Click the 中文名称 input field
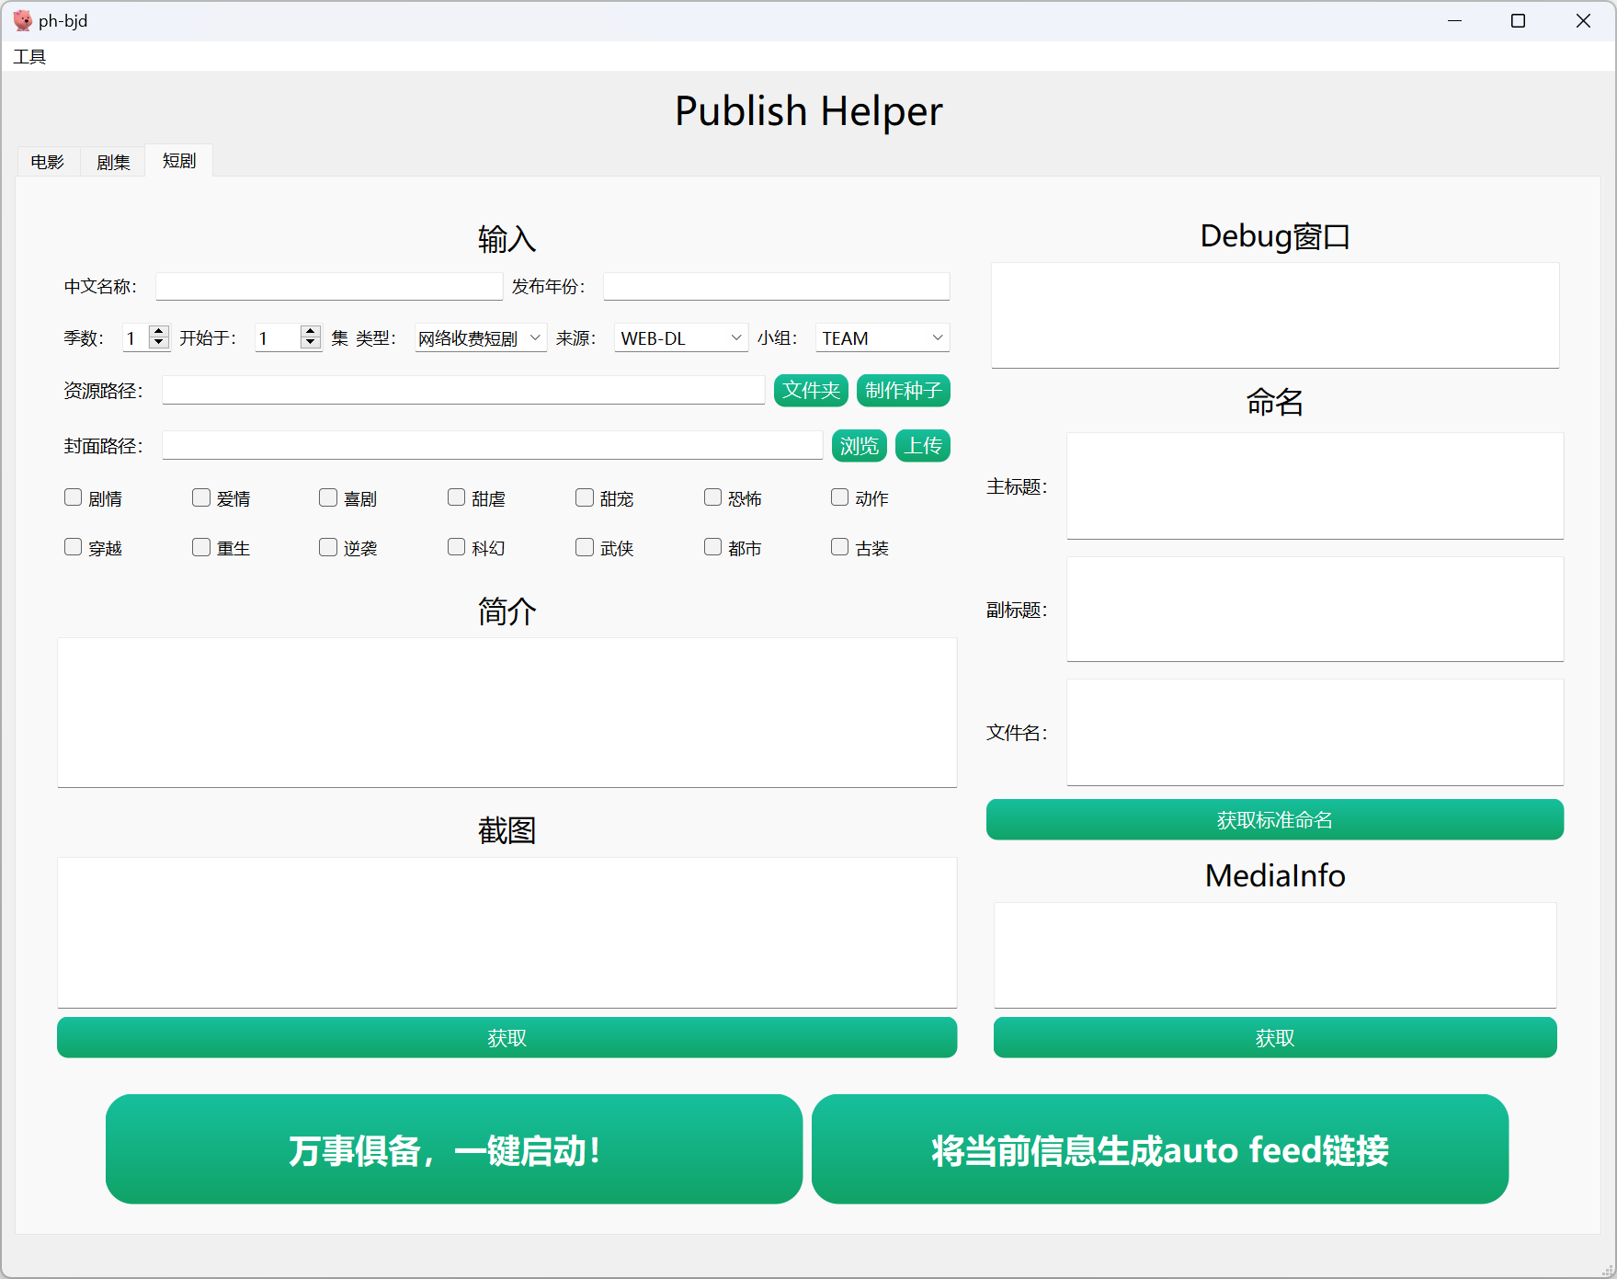This screenshot has height=1279, width=1617. pos(329,286)
